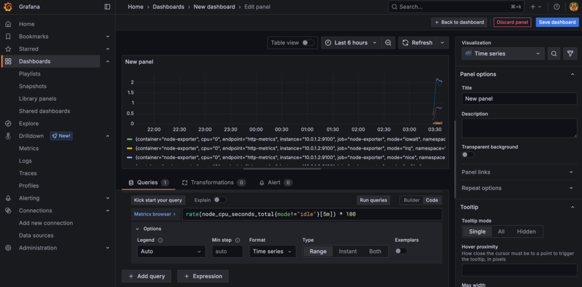Image resolution: width=582 pixels, height=287 pixels.
Task: Click the Bookmarks icon in sidebar
Action: click(8, 36)
